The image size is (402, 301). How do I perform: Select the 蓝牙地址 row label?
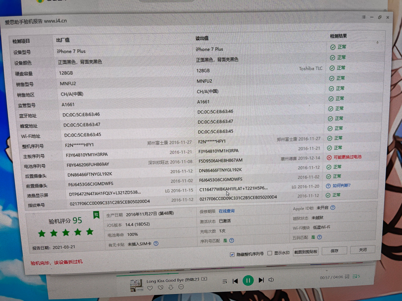[x=28, y=116]
